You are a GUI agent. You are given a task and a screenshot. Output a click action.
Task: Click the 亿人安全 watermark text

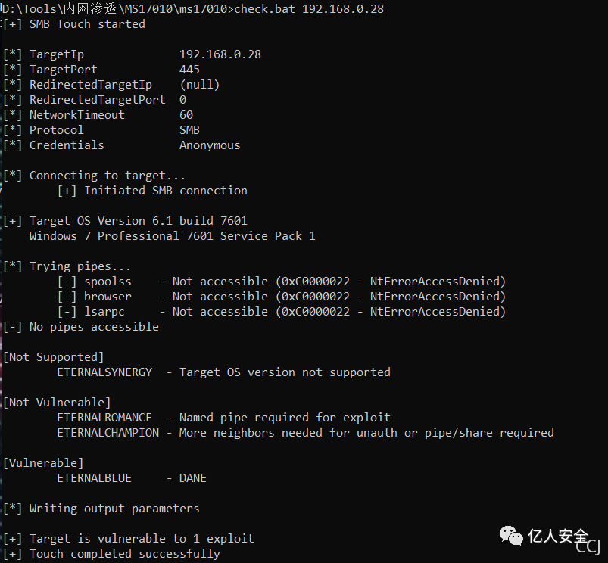558,536
